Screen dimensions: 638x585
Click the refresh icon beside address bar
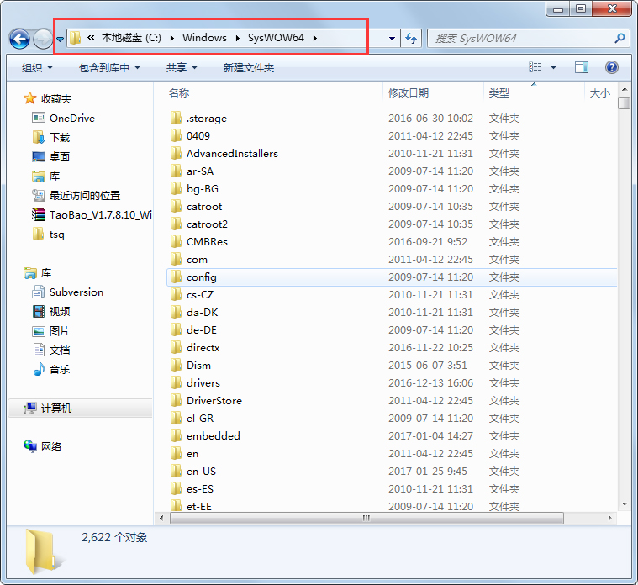(411, 39)
